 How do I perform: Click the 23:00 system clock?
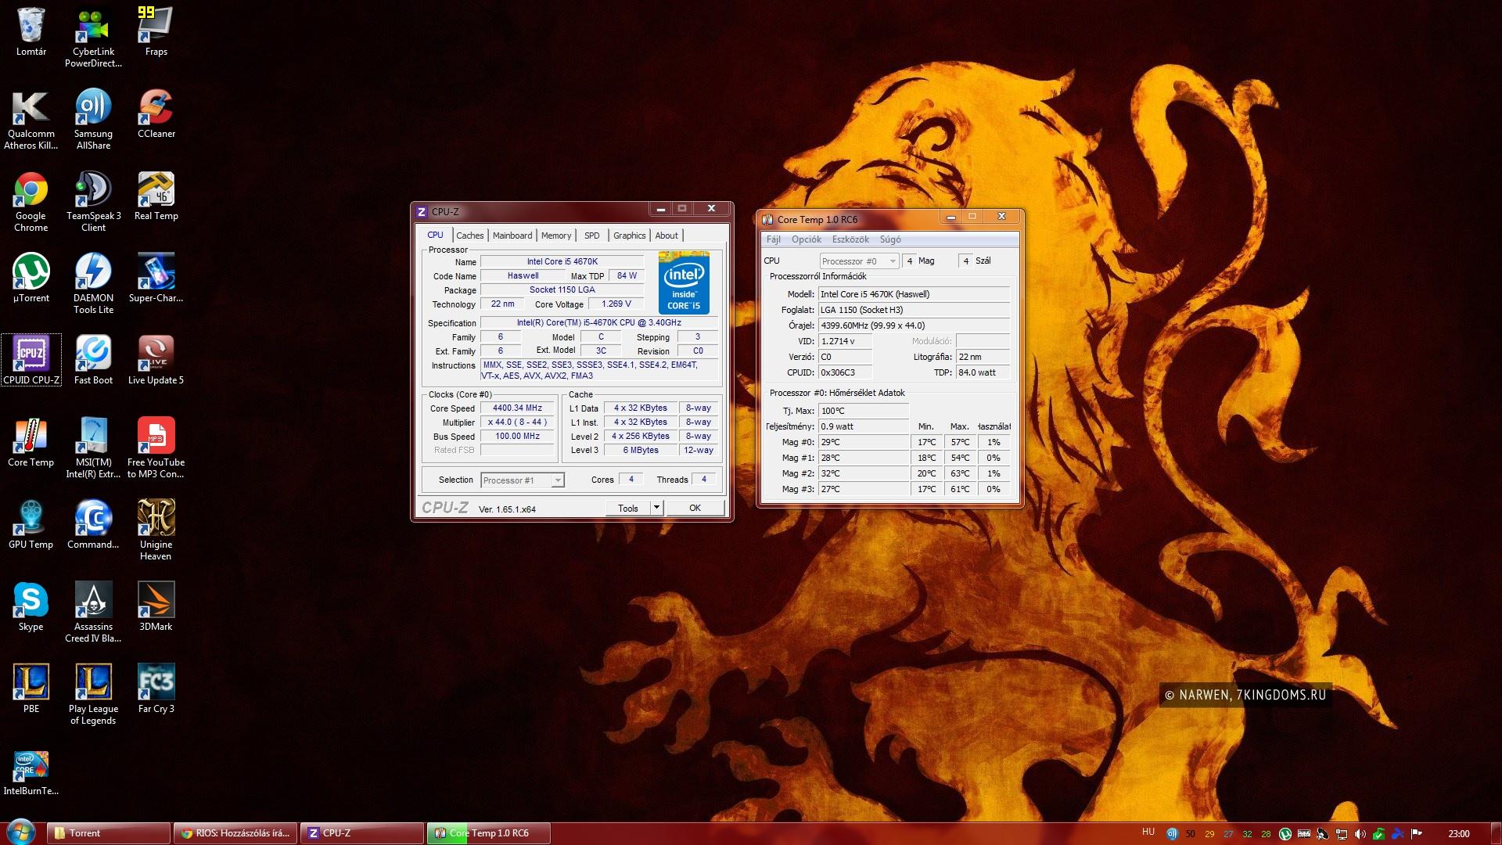tap(1458, 834)
